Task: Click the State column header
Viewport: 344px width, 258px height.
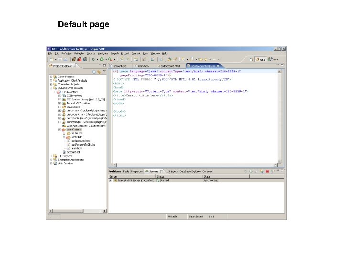Action: (x=226, y=176)
